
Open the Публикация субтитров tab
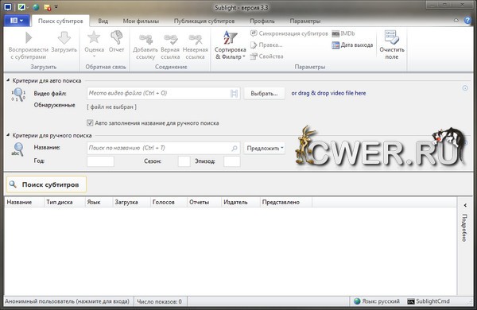click(x=204, y=21)
